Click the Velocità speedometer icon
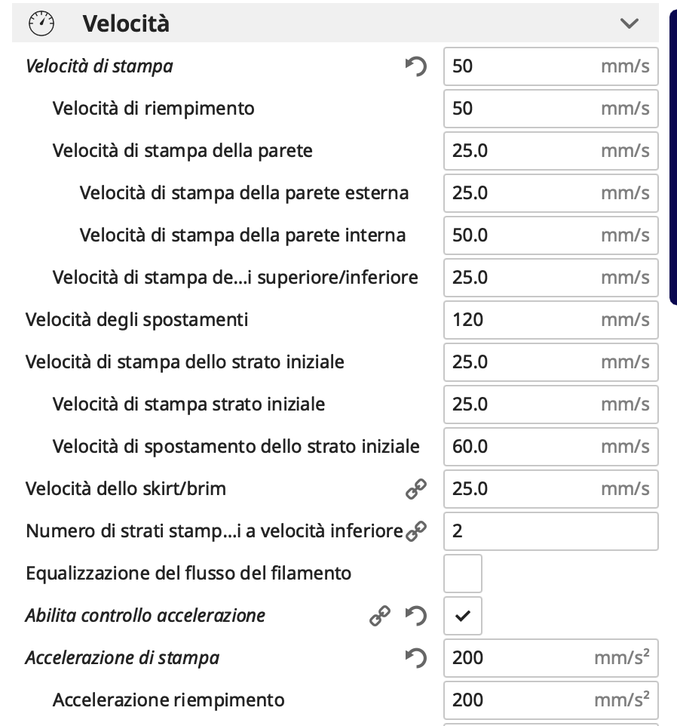 (x=41, y=23)
